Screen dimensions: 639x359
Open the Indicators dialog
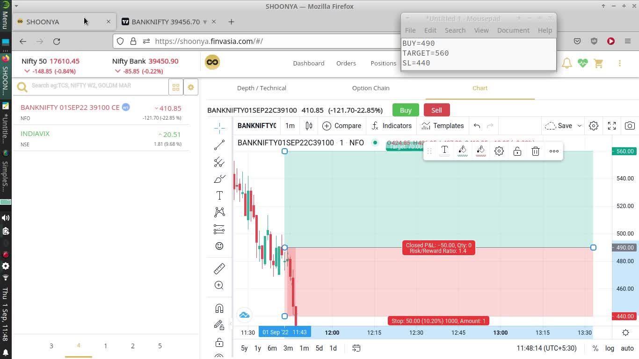tap(392, 126)
